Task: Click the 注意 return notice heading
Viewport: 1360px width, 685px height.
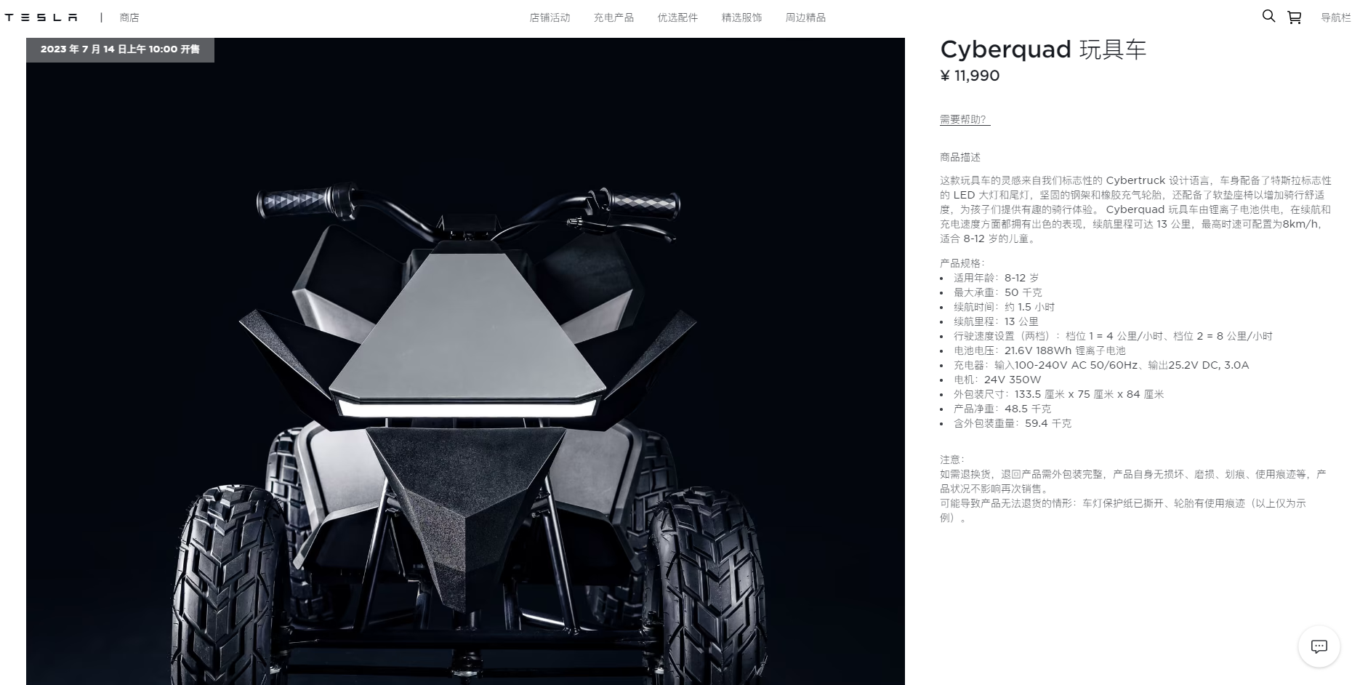Action: coord(952,460)
